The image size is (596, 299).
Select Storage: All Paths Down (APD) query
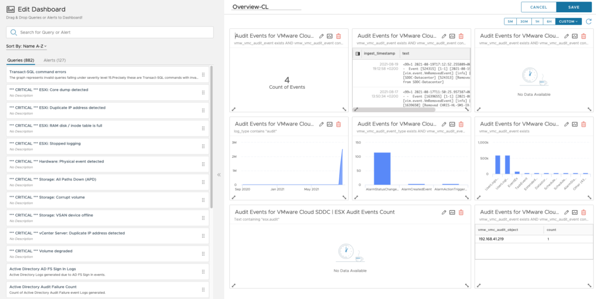coord(108,182)
